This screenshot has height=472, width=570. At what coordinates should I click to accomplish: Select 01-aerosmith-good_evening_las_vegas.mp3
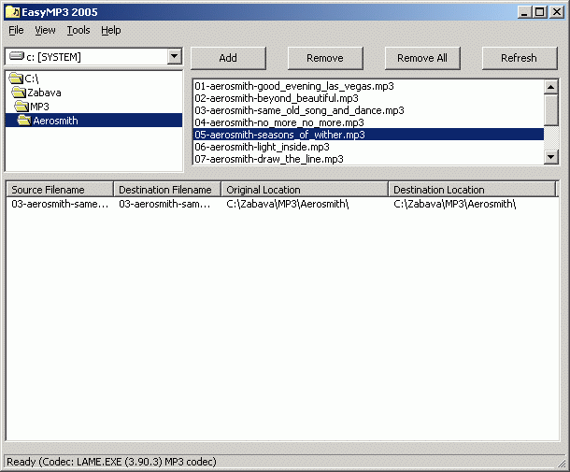click(x=368, y=86)
